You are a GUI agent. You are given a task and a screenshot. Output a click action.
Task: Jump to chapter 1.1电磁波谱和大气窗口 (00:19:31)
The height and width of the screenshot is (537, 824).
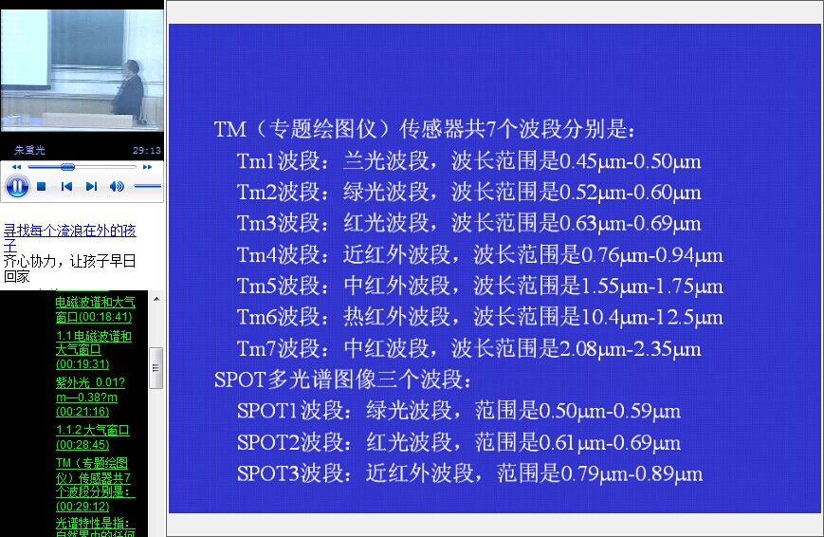pos(94,350)
